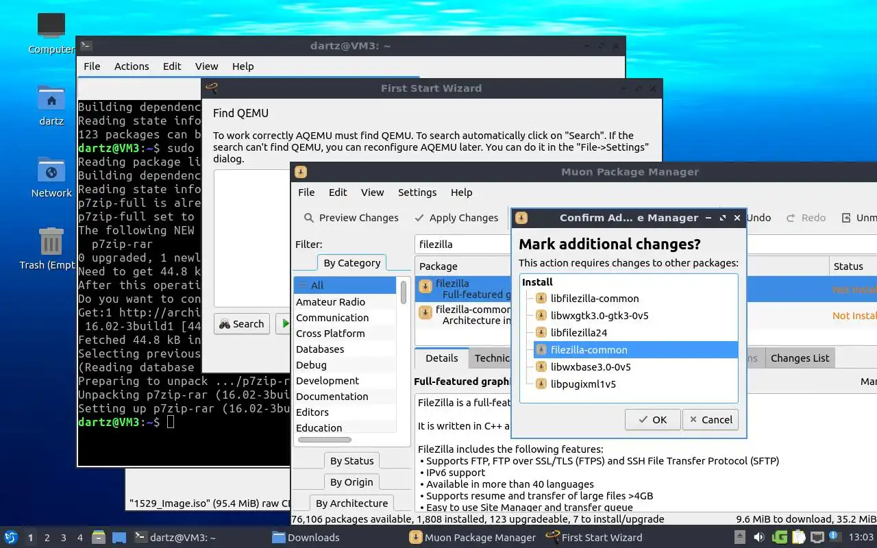Confirm changes with the OK button
877x548 pixels.
[x=653, y=420]
